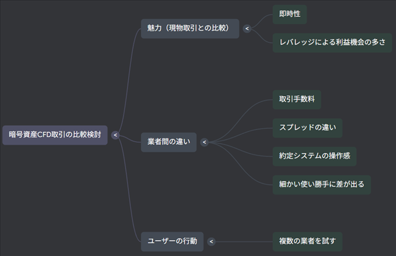
Task: Collapse the 暗号資産CFD取引の比較検討 root node chevron
Action: [115, 135]
